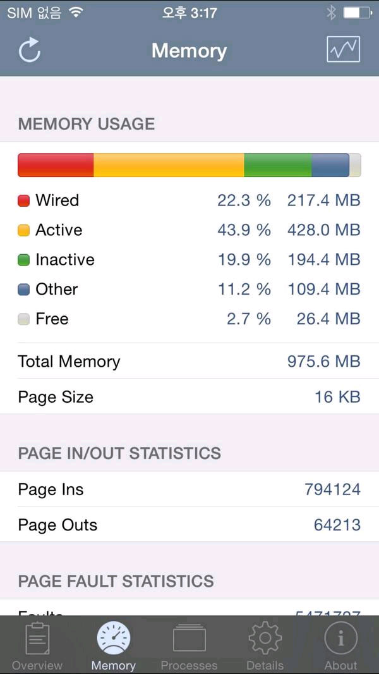Tap the Page Outs statistics row
Screen dimensions: 379x674
click(189, 525)
